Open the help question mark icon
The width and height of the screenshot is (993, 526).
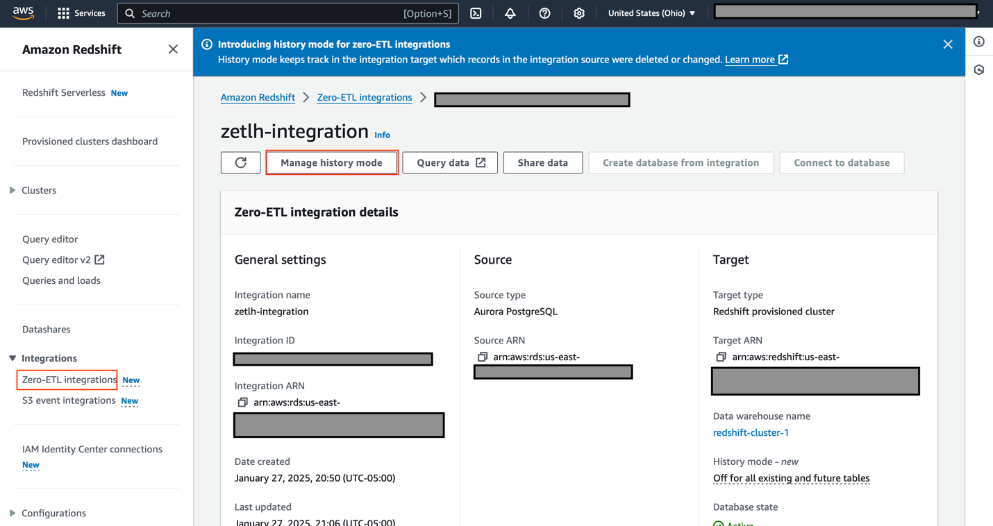tap(544, 13)
